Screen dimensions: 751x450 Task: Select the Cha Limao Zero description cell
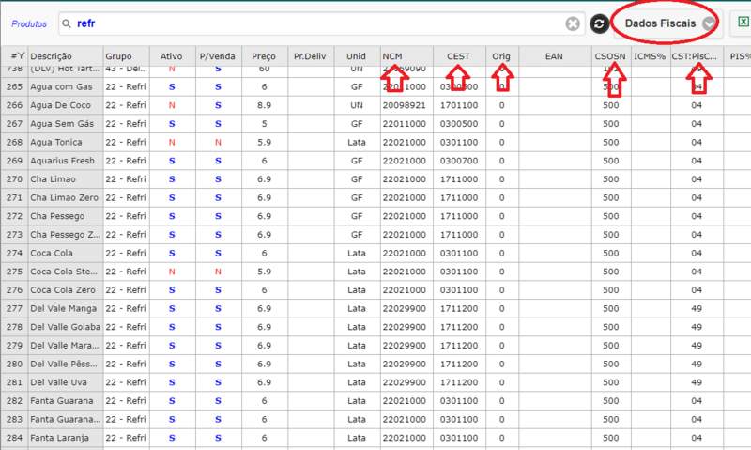pyautogui.click(x=66, y=197)
